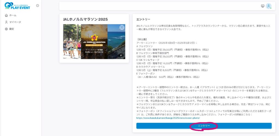Click the エントリー section heading
The height and width of the screenshot is (136, 279).
143,19
